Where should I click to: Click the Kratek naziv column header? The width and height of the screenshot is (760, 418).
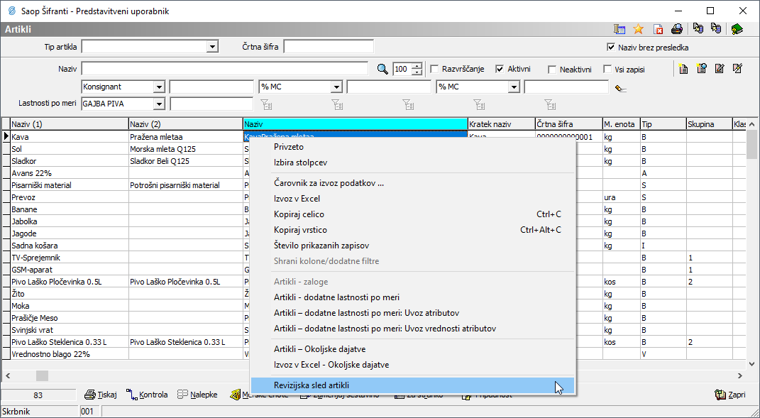click(501, 124)
